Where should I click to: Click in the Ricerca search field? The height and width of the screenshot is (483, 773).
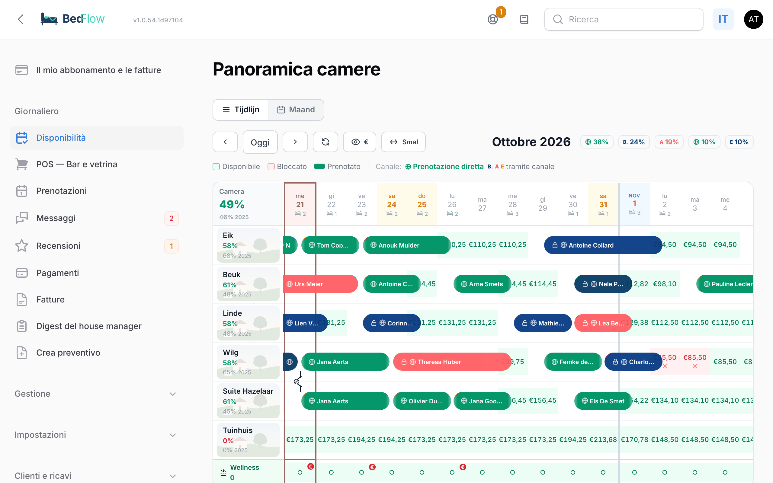coord(624,20)
